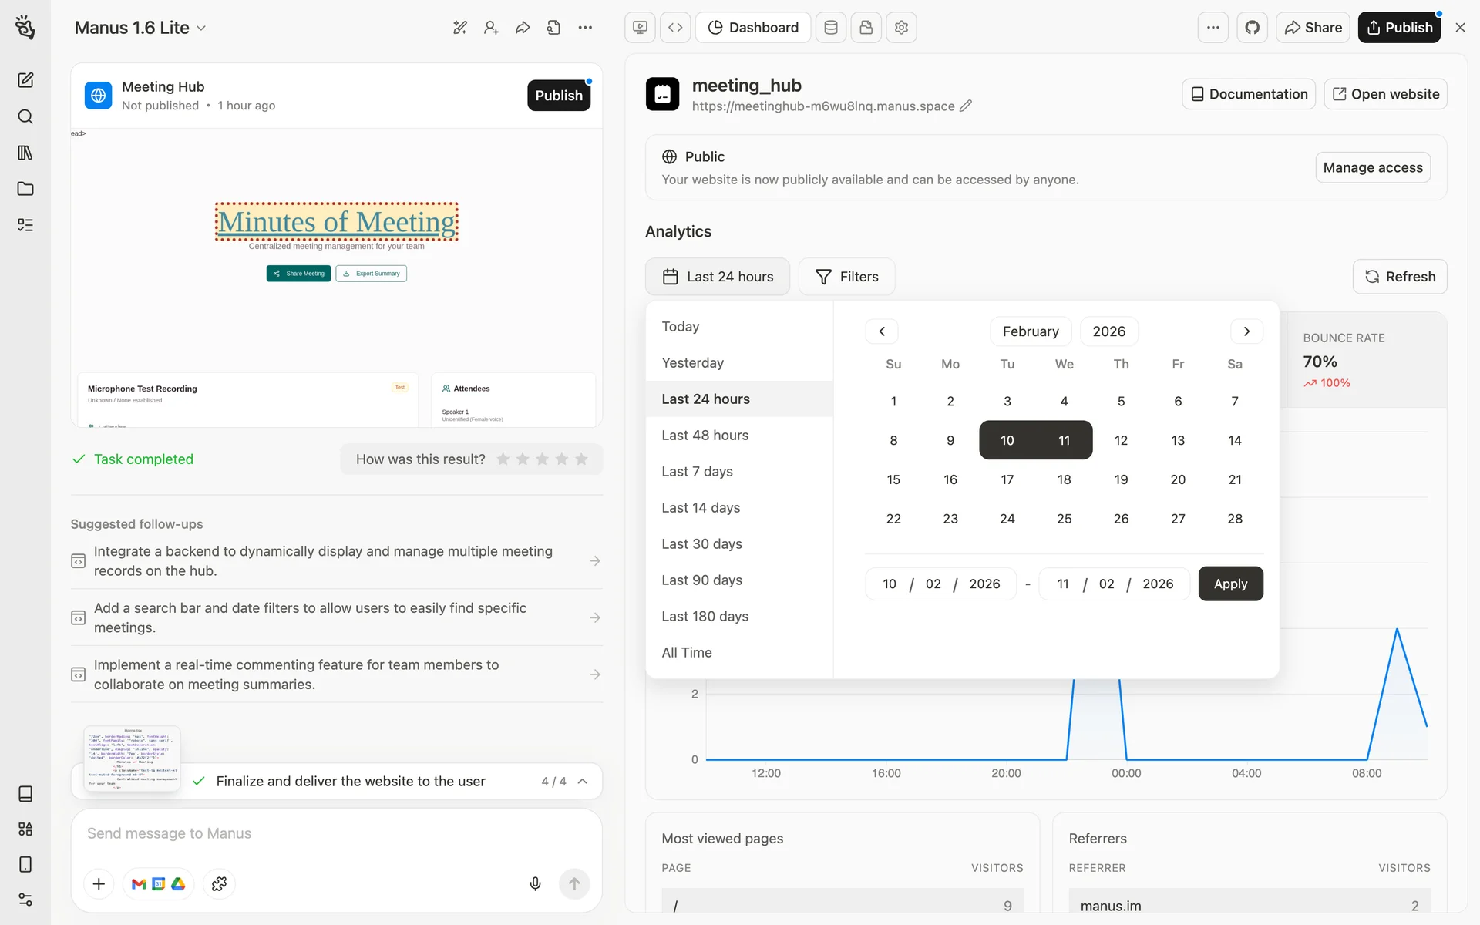The image size is (1480, 925).
Task: Open the search icon in left sidebar
Action: (25, 116)
